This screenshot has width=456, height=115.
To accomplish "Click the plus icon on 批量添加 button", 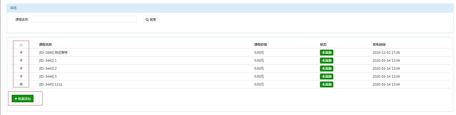I will point(16,99).
